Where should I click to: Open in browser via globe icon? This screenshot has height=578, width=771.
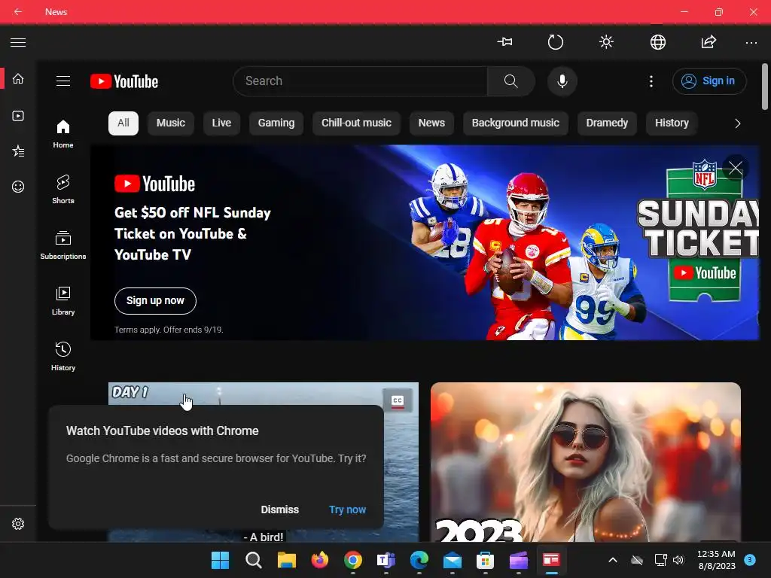(658, 42)
